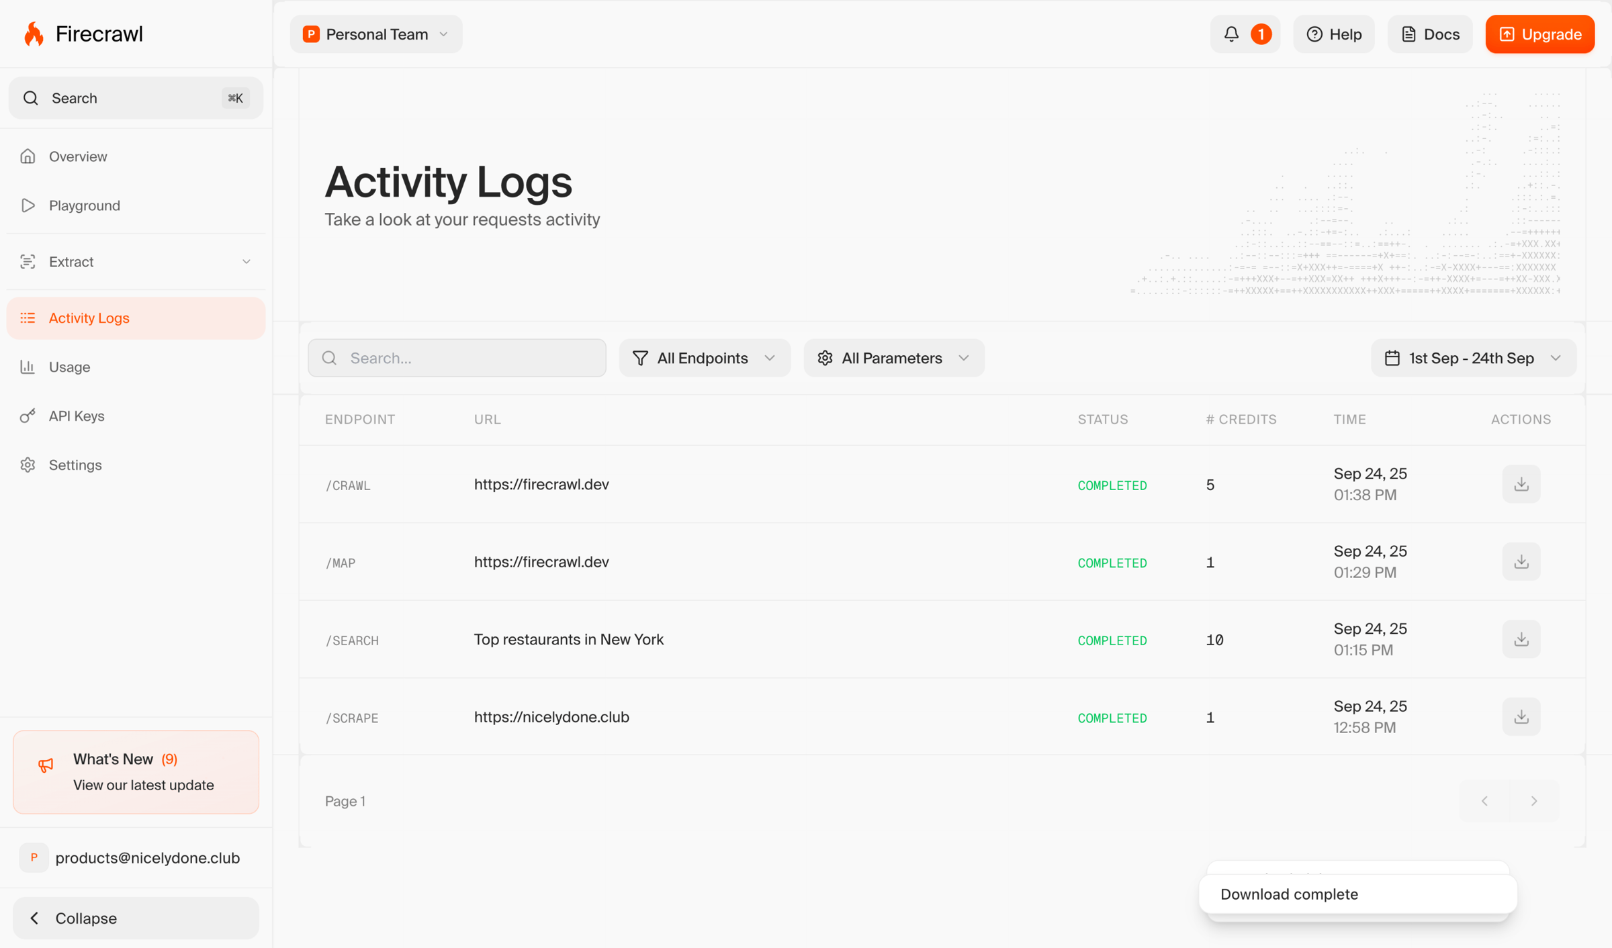The height and width of the screenshot is (948, 1612).
Task: Click the Extract sidebar icon
Action: pos(28,262)
